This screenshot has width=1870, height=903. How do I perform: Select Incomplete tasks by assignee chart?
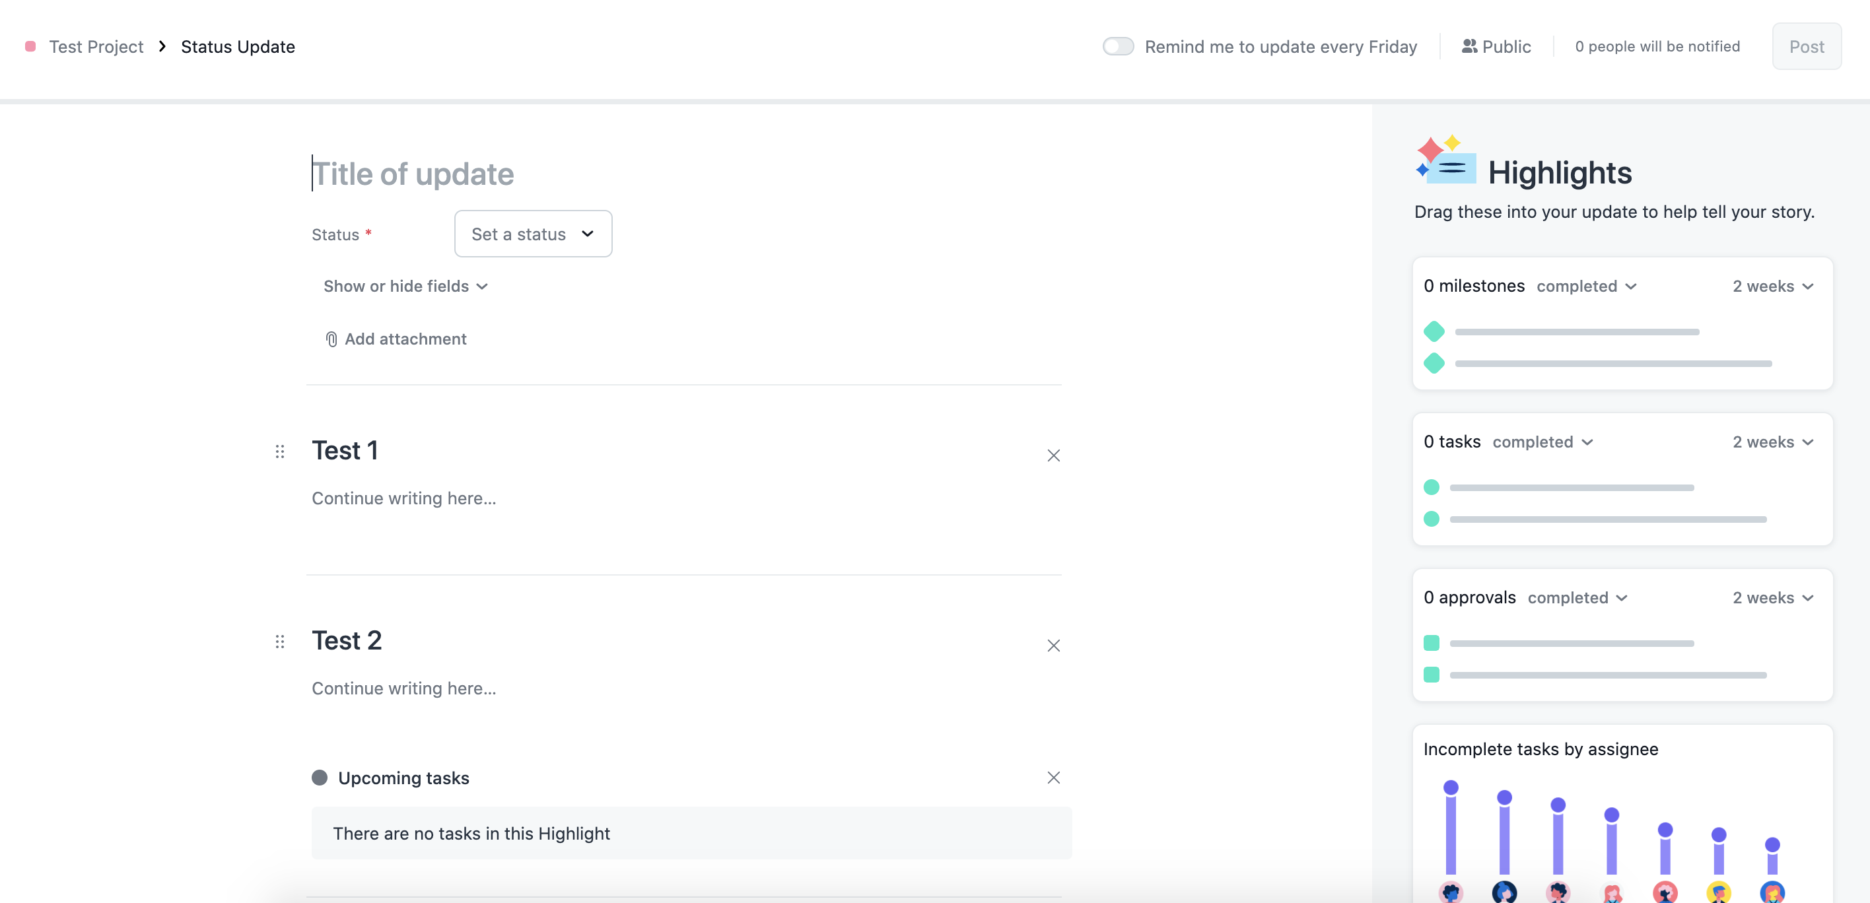[x=1622, y=815]
